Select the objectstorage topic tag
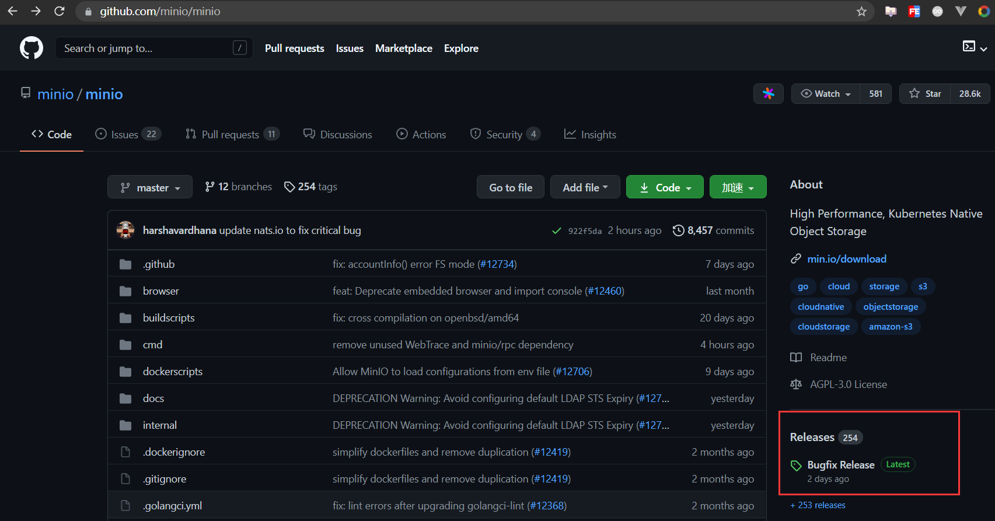 point(891,307)
